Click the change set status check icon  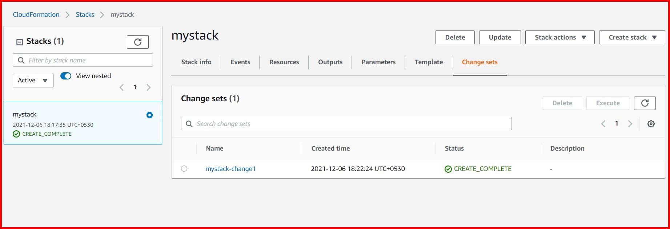[448, 169]
